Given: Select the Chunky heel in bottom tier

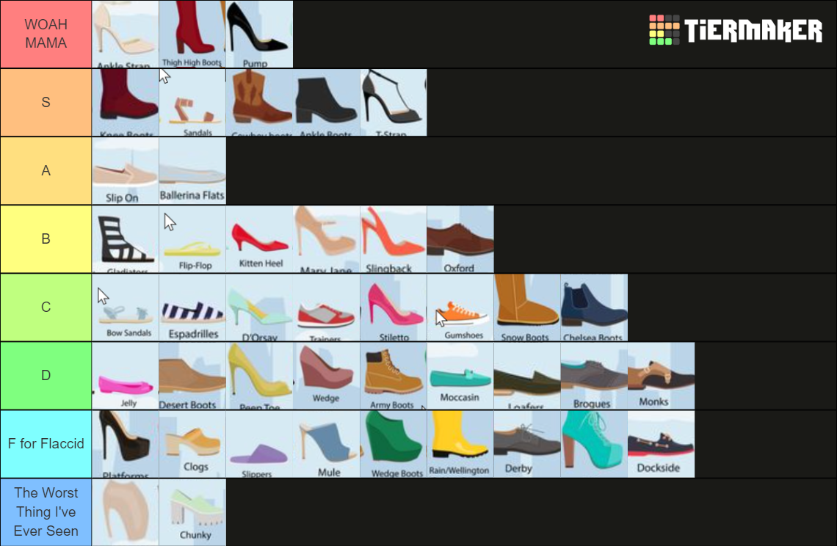Looking at the screenshot, I should pyautogui.click(x=192, y=512).
